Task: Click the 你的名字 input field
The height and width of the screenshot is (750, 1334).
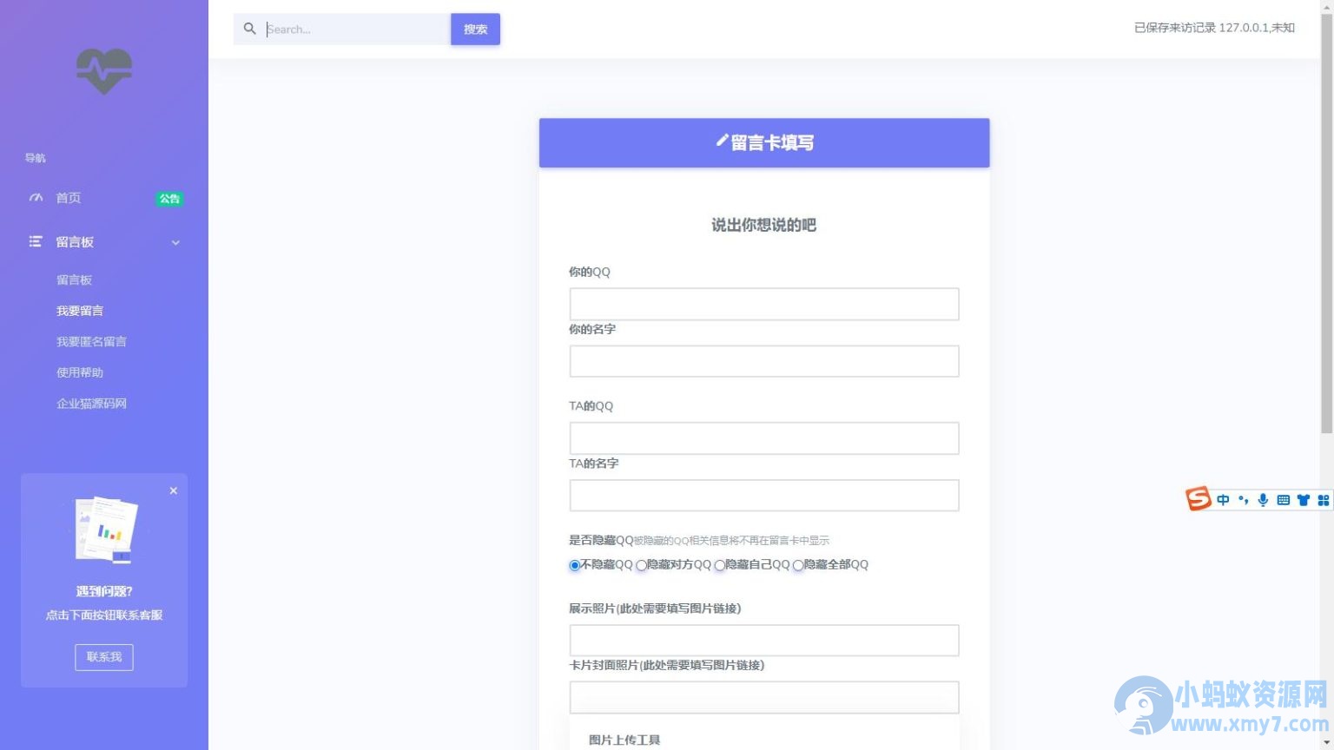Action: coord(764,361)
